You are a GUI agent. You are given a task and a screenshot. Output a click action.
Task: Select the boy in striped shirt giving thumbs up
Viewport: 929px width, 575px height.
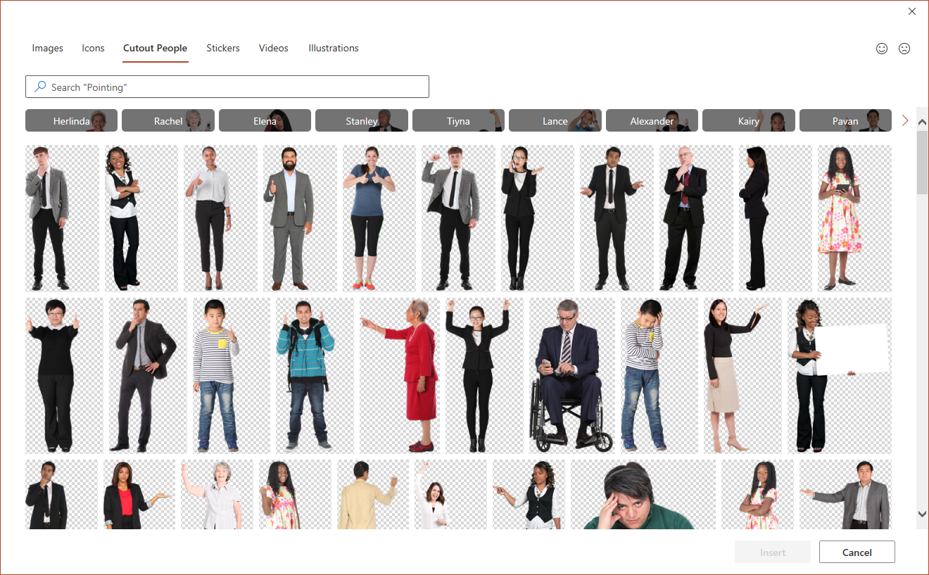tap(232, 375)
